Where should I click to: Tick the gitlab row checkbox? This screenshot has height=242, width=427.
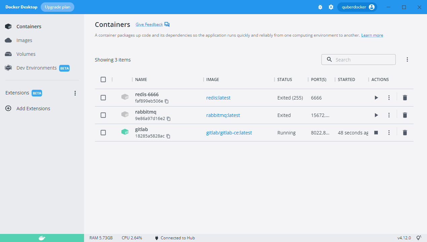click(x=103, y=133)
